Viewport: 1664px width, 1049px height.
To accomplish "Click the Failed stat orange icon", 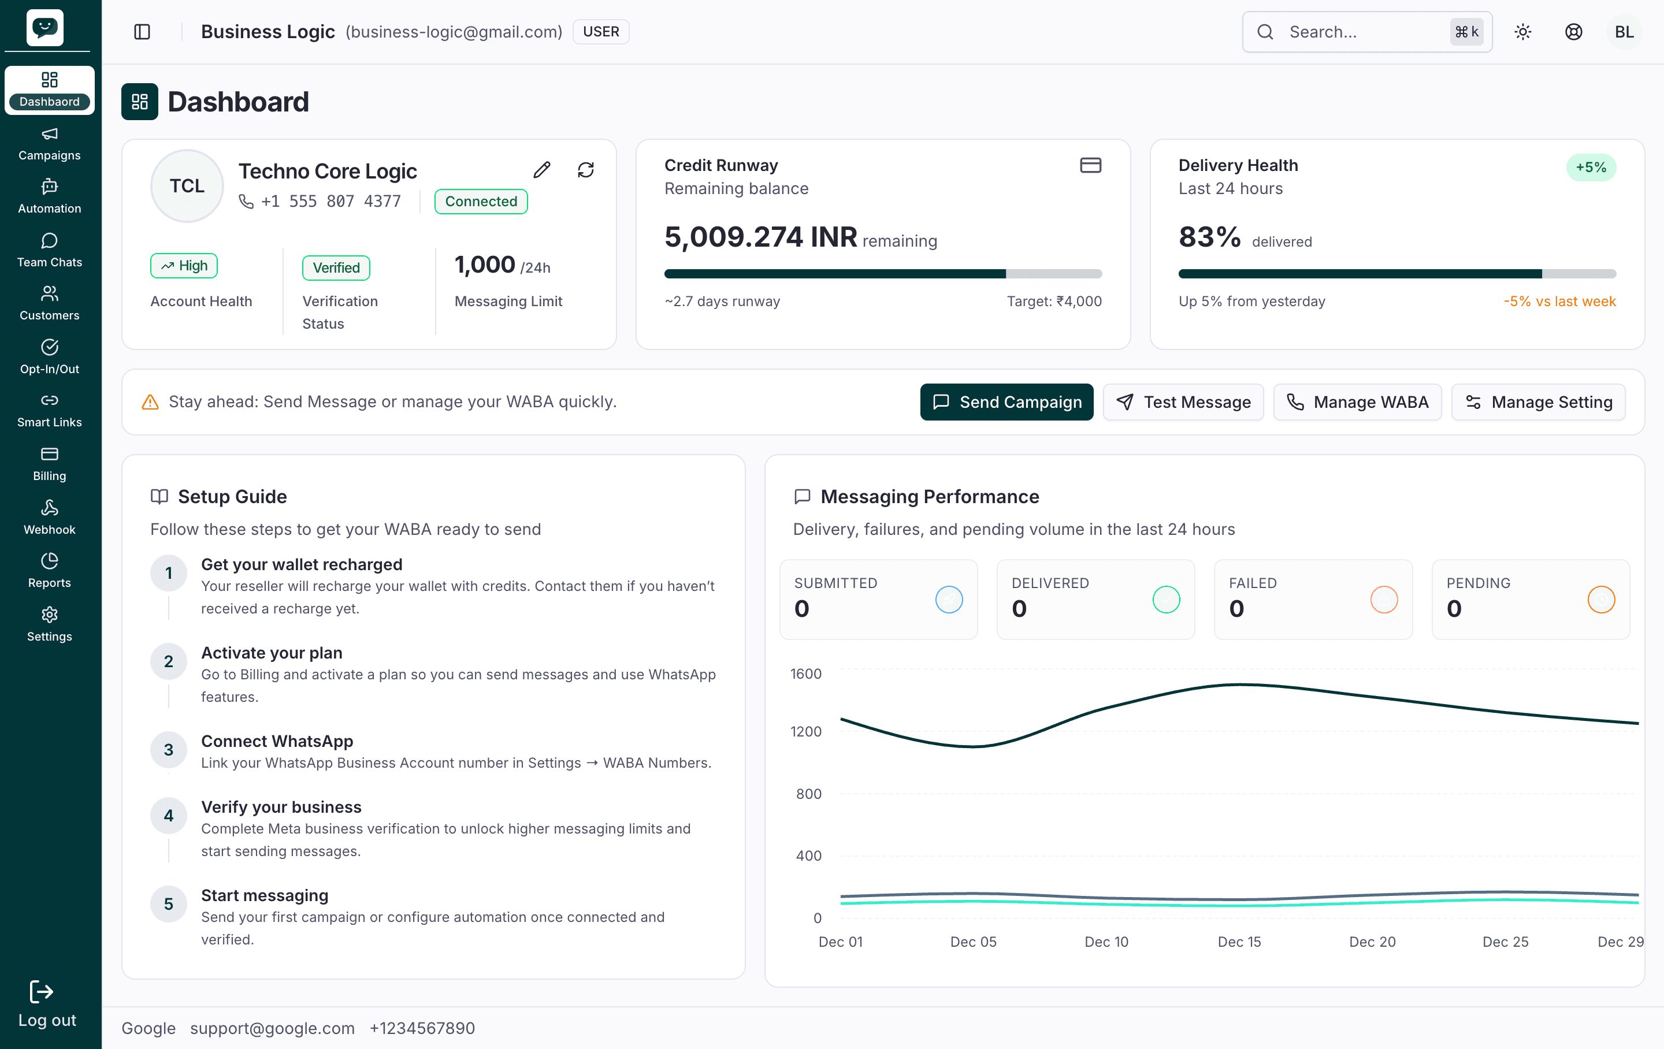I will [x=1384, y=599].
